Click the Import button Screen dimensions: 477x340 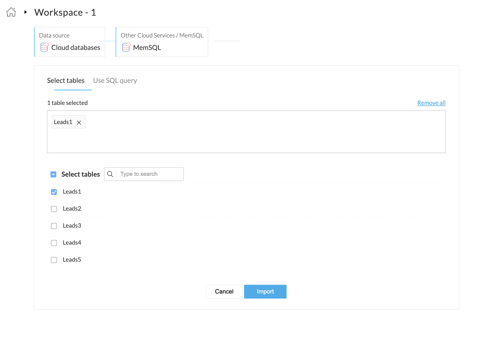[x=265, y=291]
